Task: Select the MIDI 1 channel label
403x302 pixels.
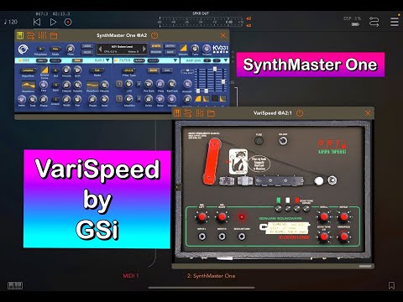Action: (131, 276)
